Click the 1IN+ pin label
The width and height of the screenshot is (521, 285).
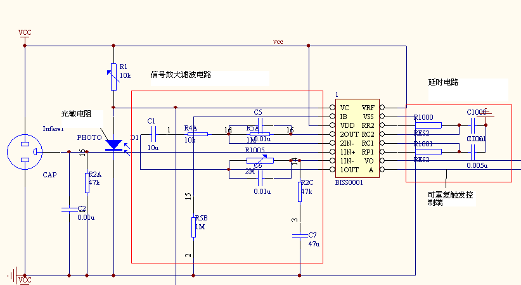pyautogui.click(x=347, y=152)
